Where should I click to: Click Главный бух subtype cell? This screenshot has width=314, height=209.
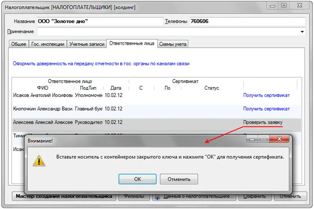88,109
